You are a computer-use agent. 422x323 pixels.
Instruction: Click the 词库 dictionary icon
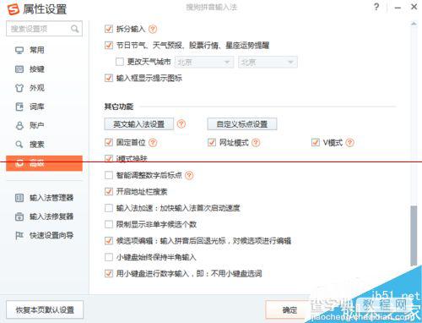(19, 107)
